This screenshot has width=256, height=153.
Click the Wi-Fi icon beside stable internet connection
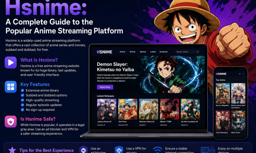tap(157, 150)
